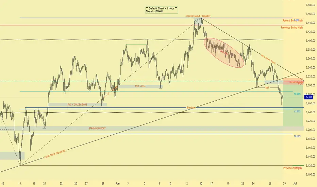Click the 'Breakout' label on the blue line
Viewport: 317px width, 187px height.
click(x=191, y=108)
